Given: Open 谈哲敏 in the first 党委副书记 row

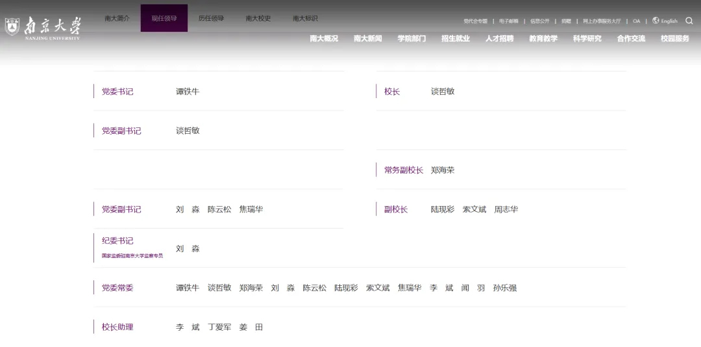Looking at the screenshot, I should pyautogui.click(x=188, y=131).
